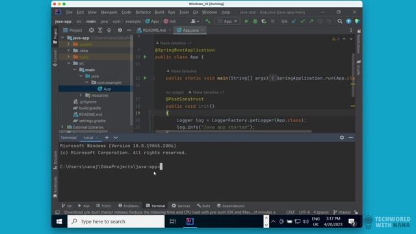This screenshot has height=234, width=416.
Task: Run the App class gutter arrow
Action: coord(145,57)
